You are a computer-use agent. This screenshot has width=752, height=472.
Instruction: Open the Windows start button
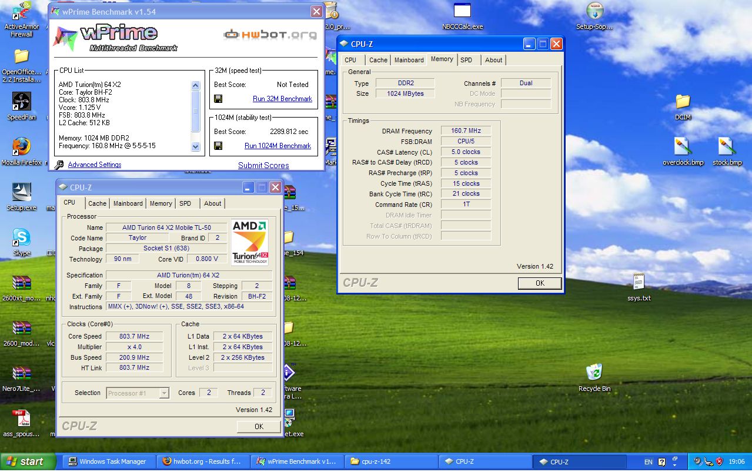pos(28,461)
